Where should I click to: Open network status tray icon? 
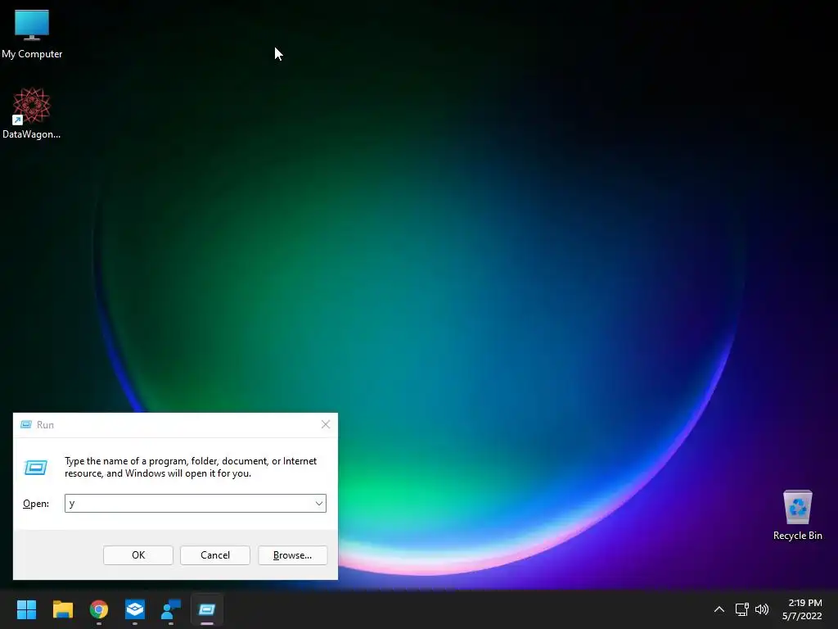[741, 609]
